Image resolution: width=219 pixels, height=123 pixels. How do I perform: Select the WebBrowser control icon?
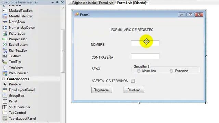5,73
